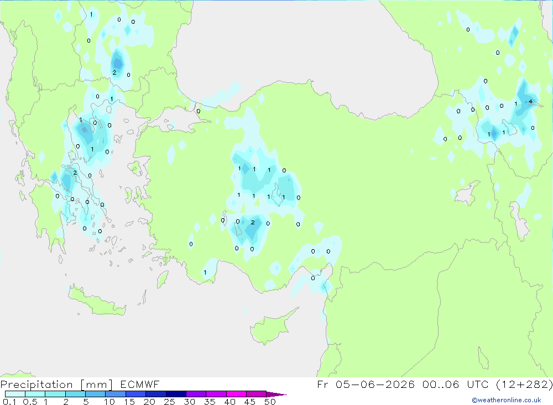Click the 0.1–0.5 mm lightest cyan legend swatch
This screenshot has width=553, height=405.
point(15,394)
